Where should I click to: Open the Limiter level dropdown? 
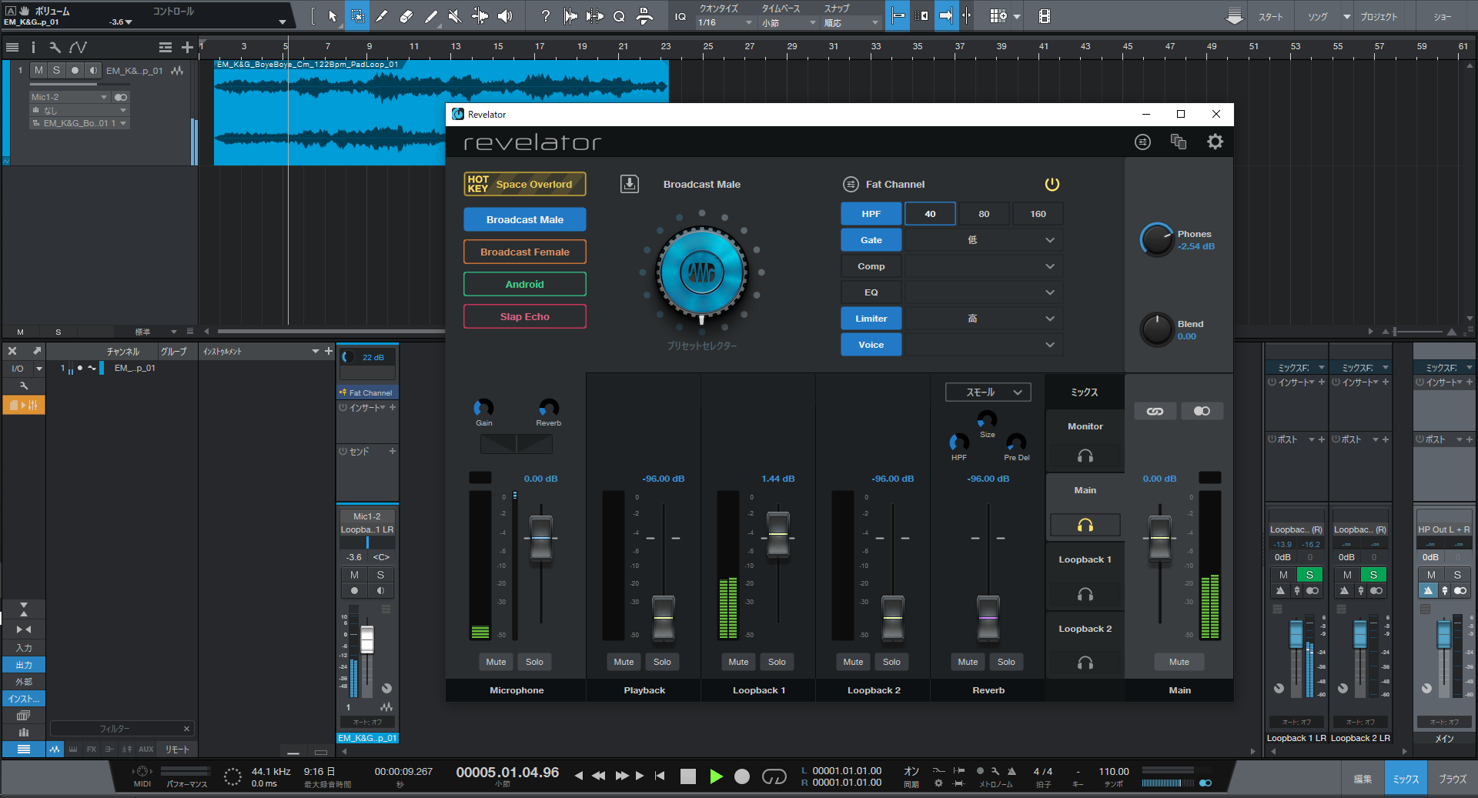click(984, 319)
